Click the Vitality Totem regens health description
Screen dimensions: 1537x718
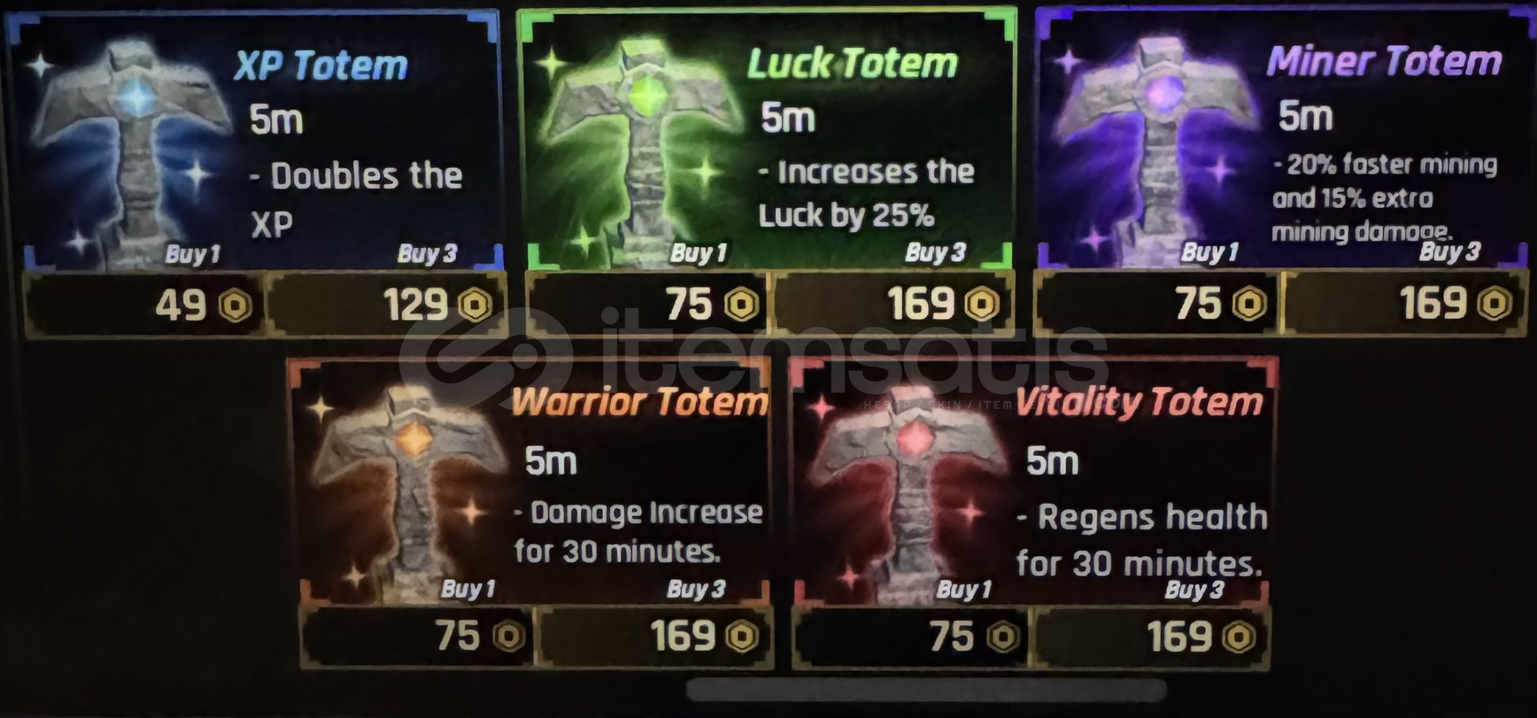point(1141,539)
